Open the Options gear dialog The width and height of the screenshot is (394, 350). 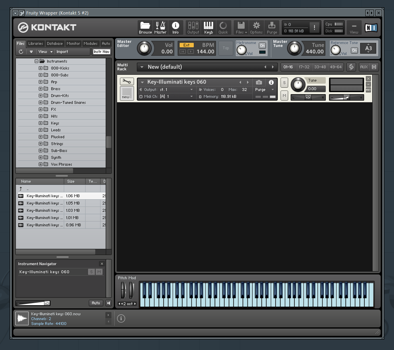(256, 27)
